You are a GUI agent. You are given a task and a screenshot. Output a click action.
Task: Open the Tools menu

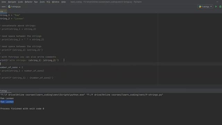point(42,2)
